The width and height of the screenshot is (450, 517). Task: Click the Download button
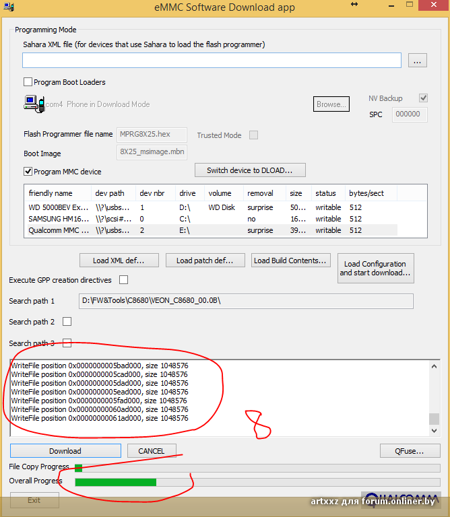(x=65, y=451)
